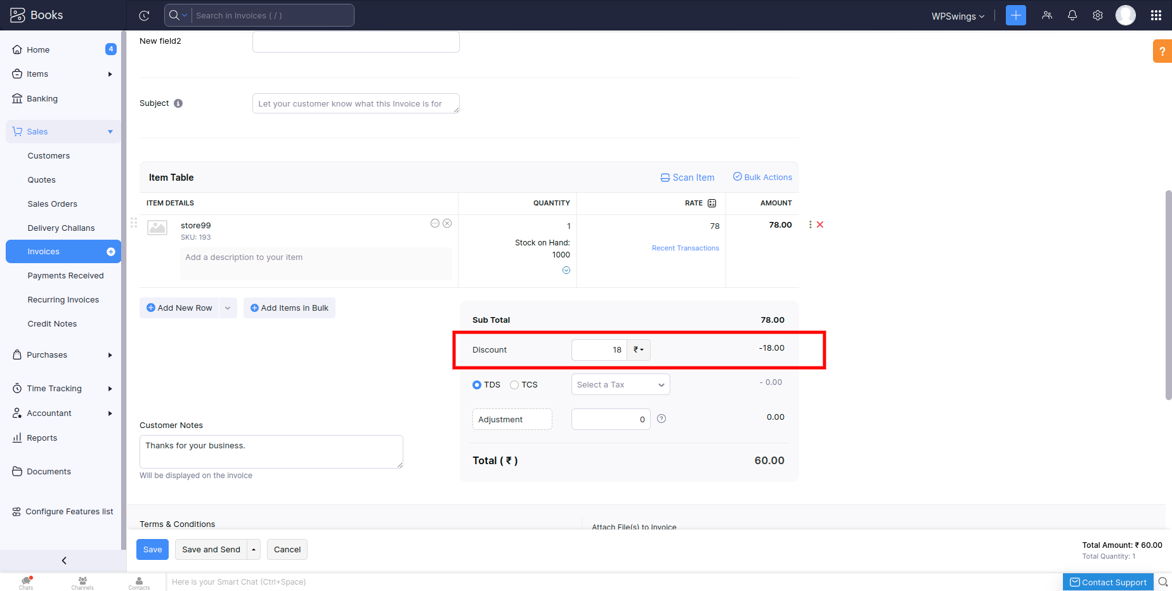The width and height of the screenshot is (1172, 591).
Task: Open the Select a Tax dropdown
Action: pyautogui.click(x=620, y=384)
